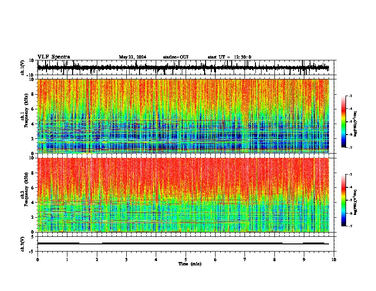
Task: Click time axis tick label "1"
Action: click(x=67, y=260)
